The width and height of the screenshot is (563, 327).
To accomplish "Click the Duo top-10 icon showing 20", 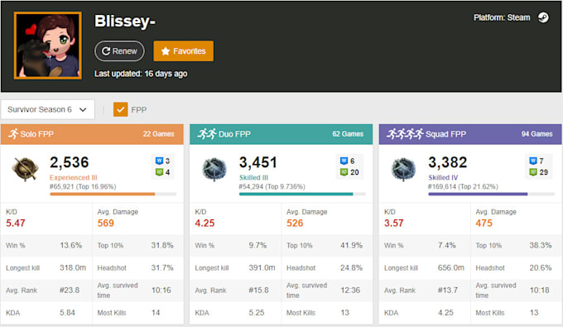I will click(x=344, y=172).
